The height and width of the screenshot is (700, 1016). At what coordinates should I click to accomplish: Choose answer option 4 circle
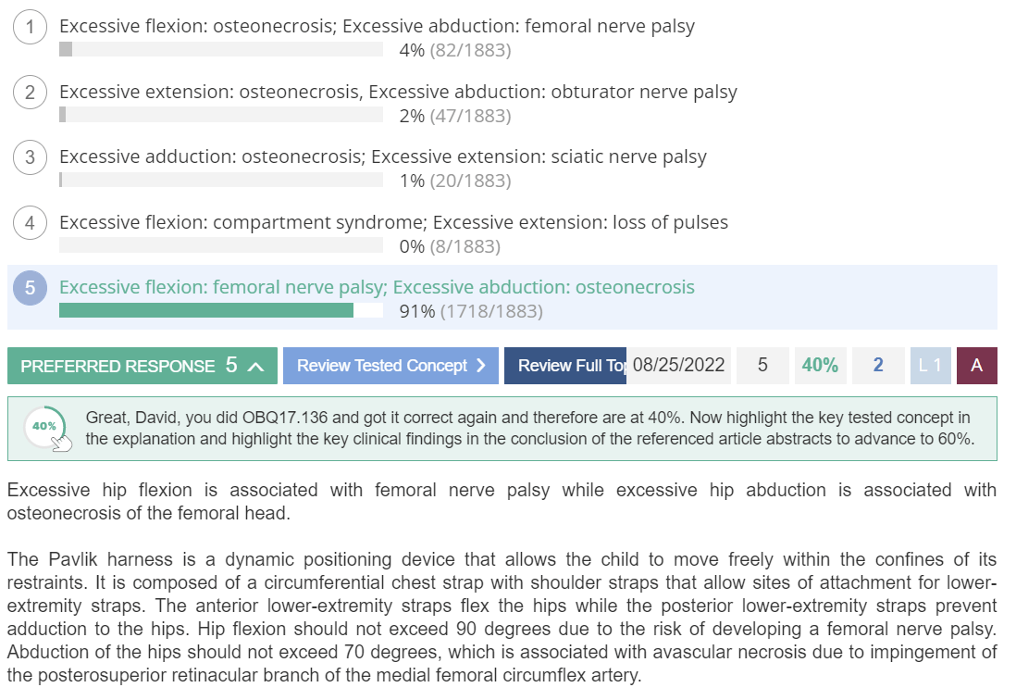(30, 223)
